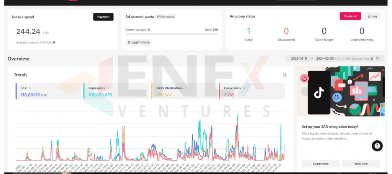The height and width of the screenshot is (174, 392).
Task: Click the 'Current amount: 0' text
Action: (x=137, y=30)
